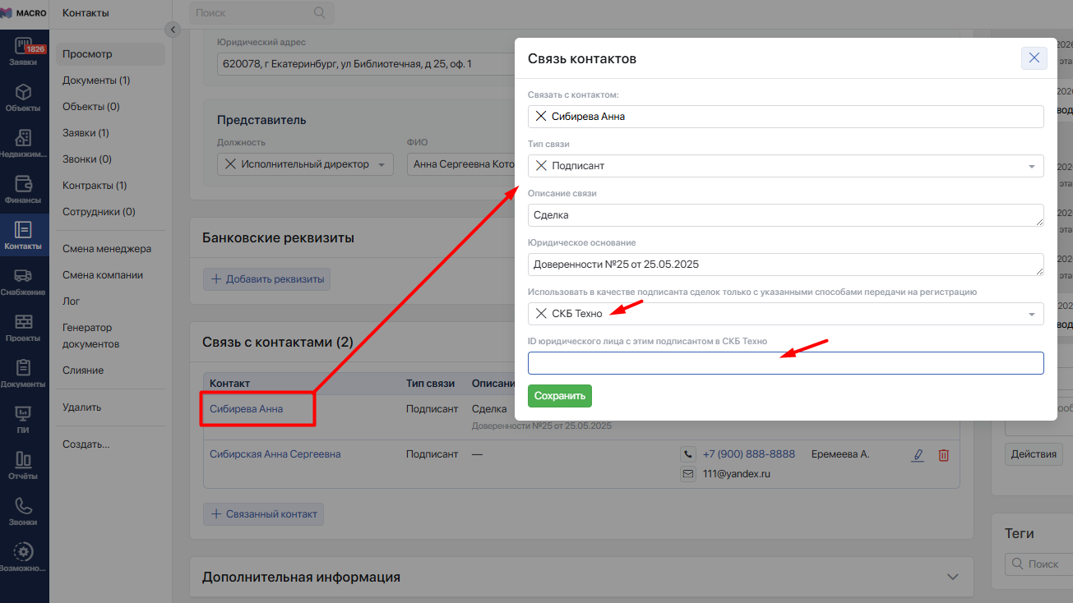Viewport: 1073px width, 603px height.
Task: Expand the Дополнительная информация section
Action: tap(953, 577)
